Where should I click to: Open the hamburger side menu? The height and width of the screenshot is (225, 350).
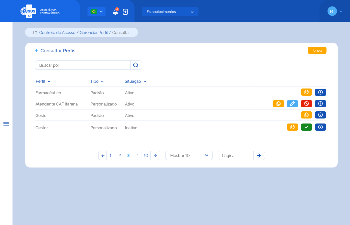(6, 124)
